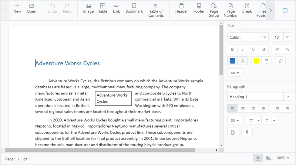Click the Insert Footnote toolbar button
This screenshot has height=165, width=296.
coord(261,11)
